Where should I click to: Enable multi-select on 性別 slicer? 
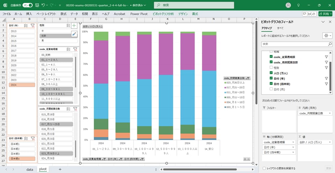68,26
